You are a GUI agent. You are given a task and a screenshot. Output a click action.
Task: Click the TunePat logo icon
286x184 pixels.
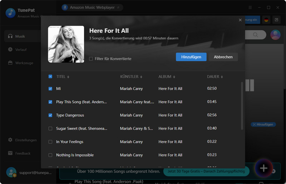(x=11, y=13)
